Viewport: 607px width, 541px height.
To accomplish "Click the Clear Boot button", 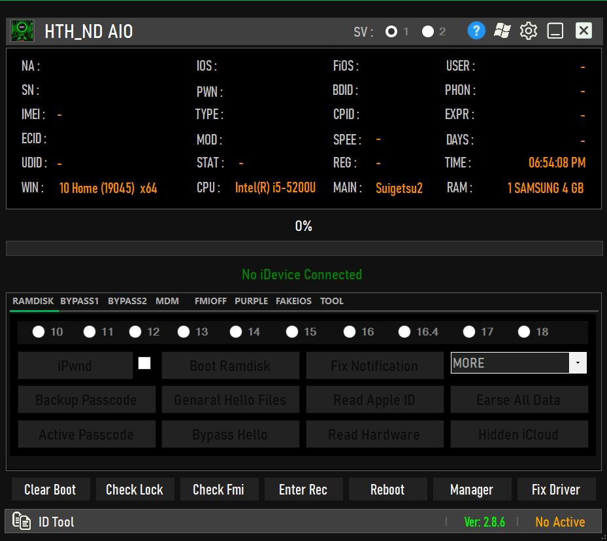I will pos(51,489).
